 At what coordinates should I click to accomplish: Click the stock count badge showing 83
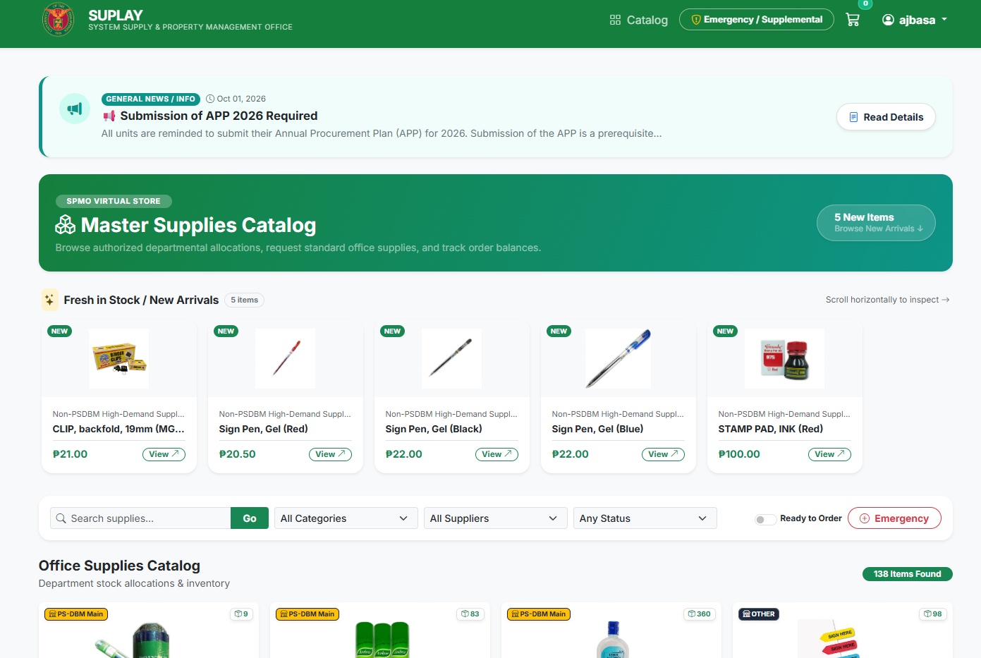tap(470, 614)
